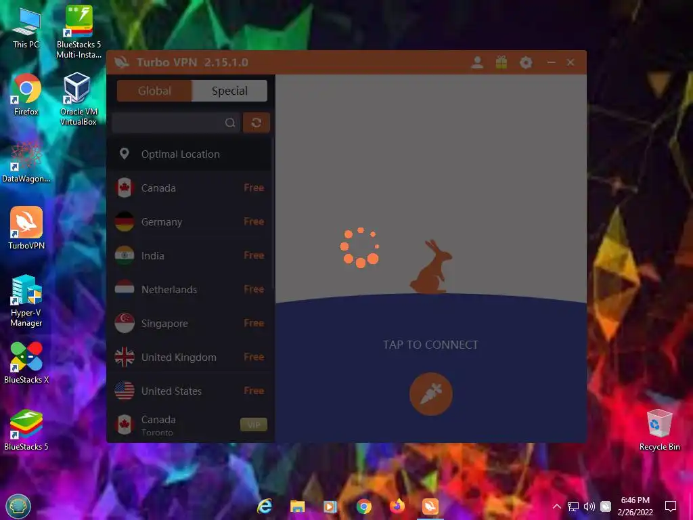Select Oracle VM VirtualBox desktop shortcut
This screenshot has height=520, width=693.
point(79,99)
